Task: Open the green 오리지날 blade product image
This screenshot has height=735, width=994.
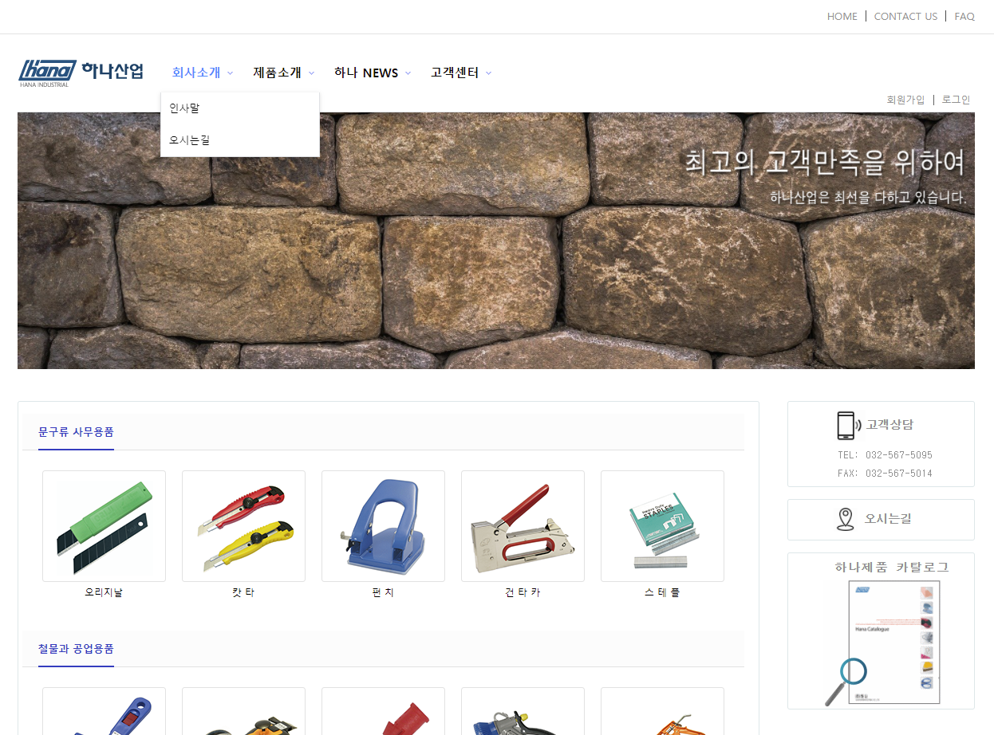Action: [x=104, y=526]
